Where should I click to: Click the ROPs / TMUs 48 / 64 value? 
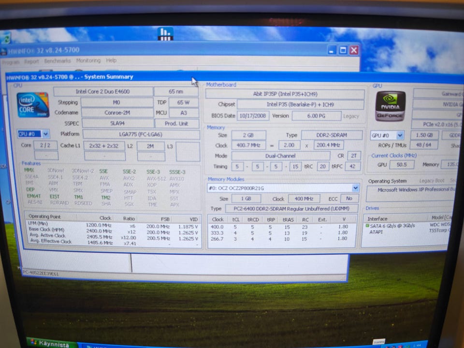click(x=424, y=145)
